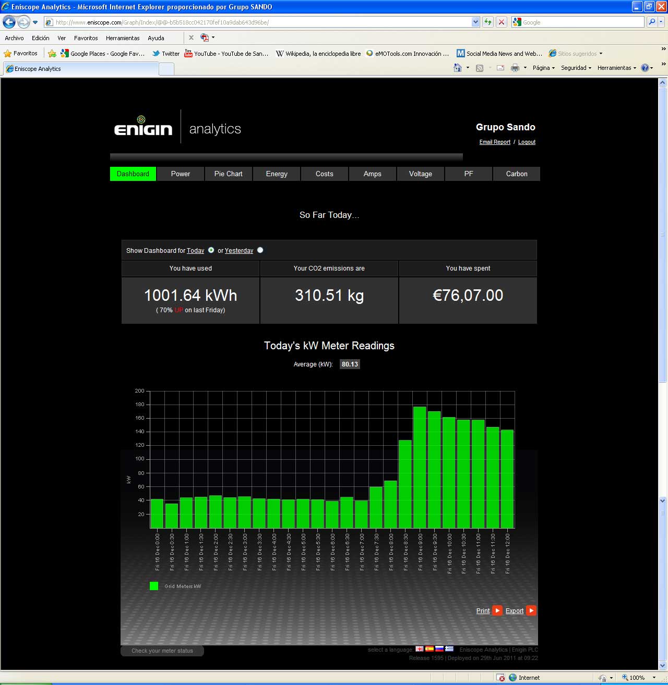Click the Home icon in command bar
Screen dimensions: 668x685
pyautogui.click(x=458, y=68)
